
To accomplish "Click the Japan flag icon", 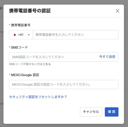I will tap(15, 35).
